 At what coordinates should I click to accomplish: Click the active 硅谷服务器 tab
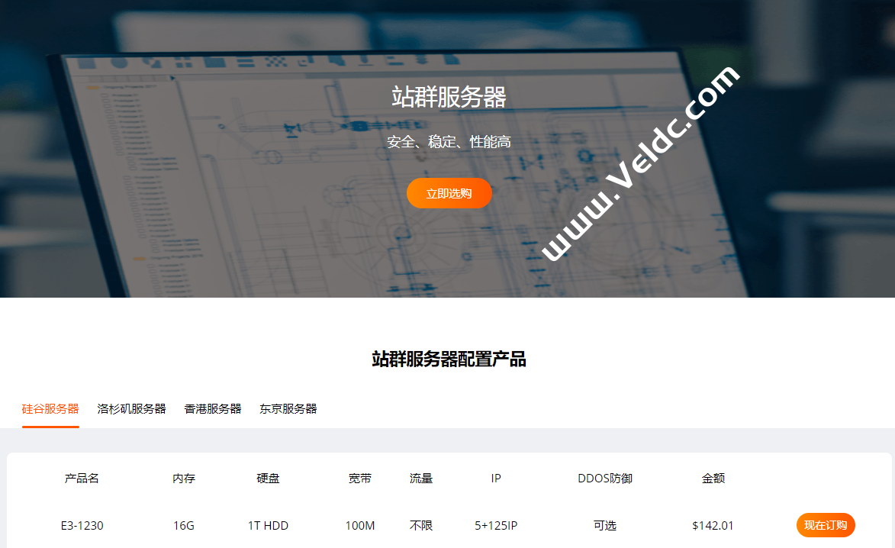point(50,409)
